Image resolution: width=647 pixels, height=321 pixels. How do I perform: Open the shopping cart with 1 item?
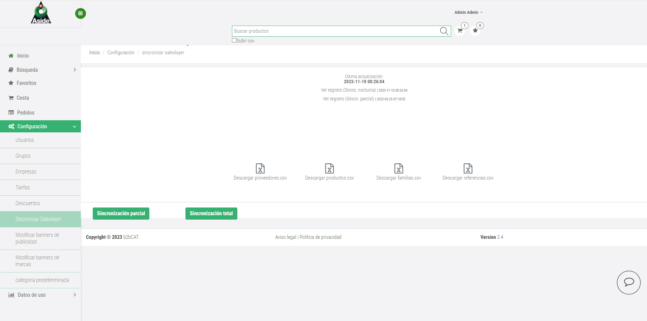pyautogui.click(x=459, y=30)
